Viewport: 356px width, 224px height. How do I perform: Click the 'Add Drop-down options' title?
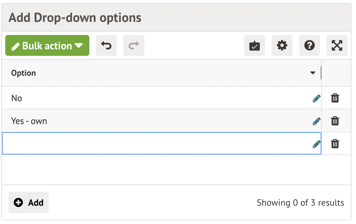pos(75,18)
